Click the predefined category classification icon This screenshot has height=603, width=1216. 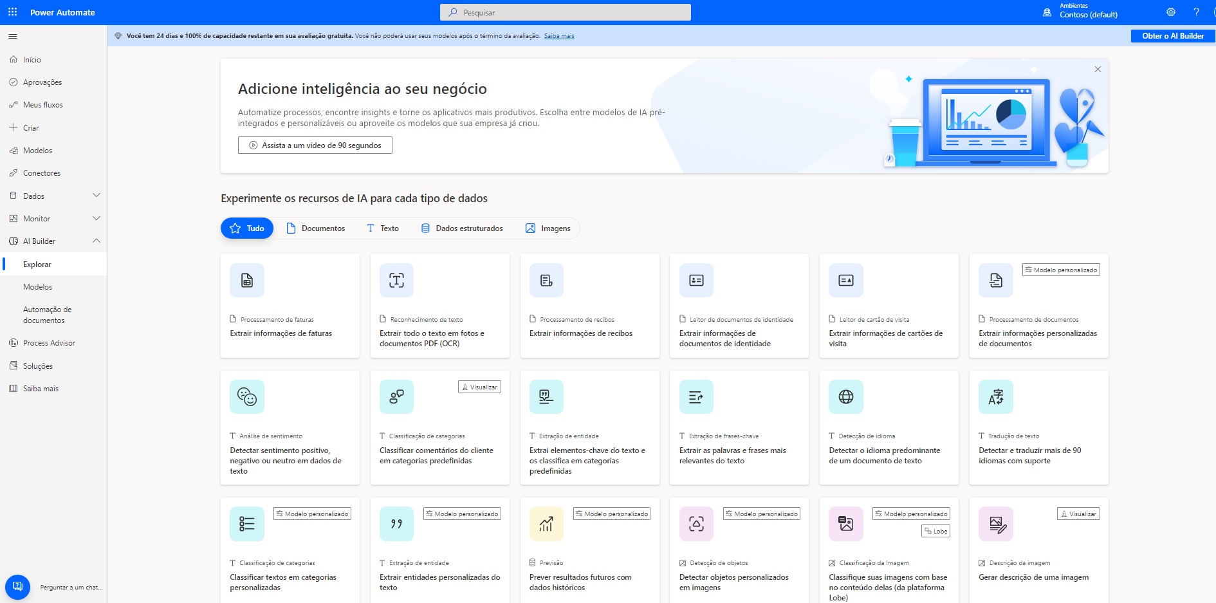point(396,396)
